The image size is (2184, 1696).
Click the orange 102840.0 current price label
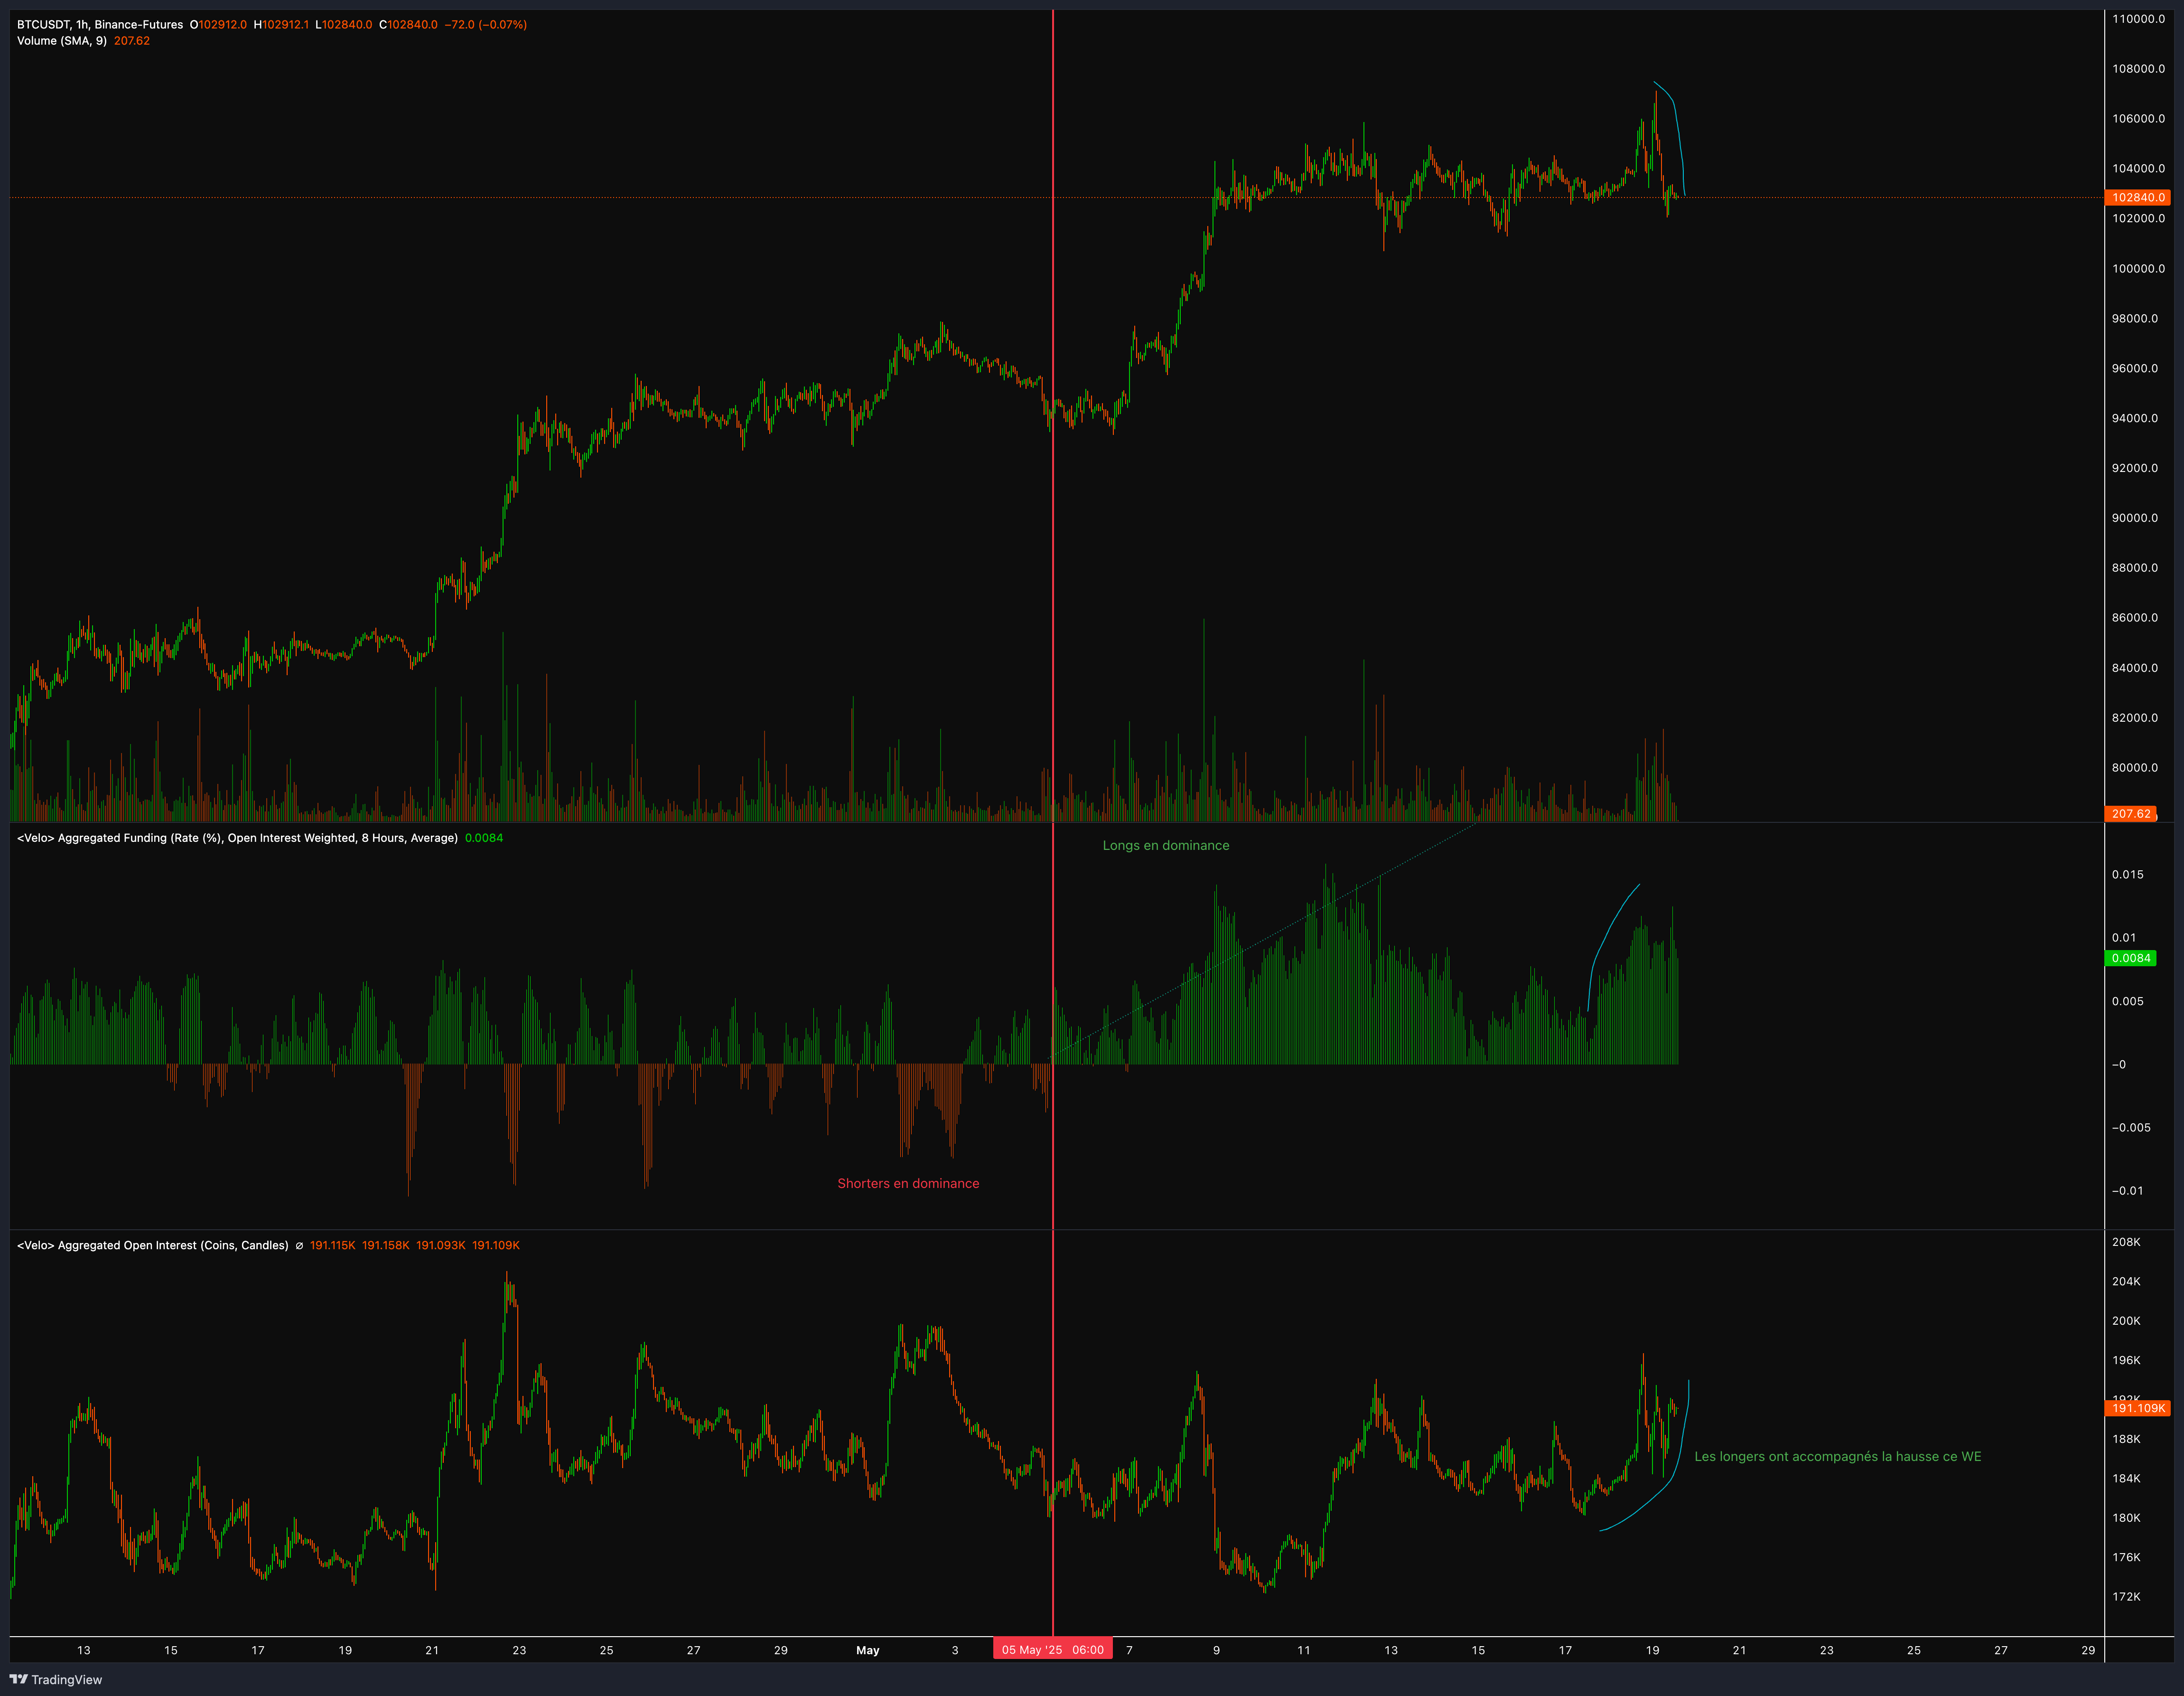2137,197
